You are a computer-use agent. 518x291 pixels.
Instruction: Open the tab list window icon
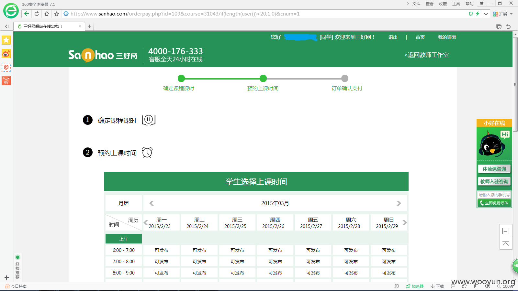click(x=499, y=27)
